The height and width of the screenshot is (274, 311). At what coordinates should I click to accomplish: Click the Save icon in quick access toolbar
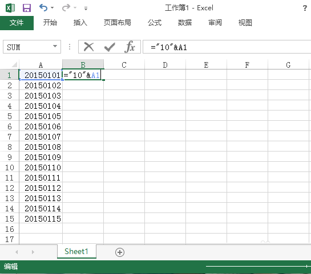(x=27, y=8)
